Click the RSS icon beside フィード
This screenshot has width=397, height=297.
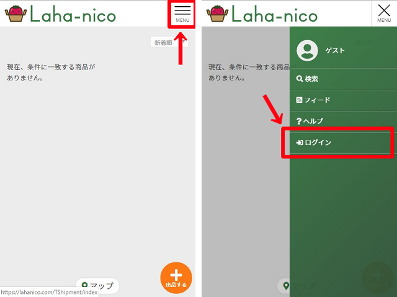click(299, 100)
